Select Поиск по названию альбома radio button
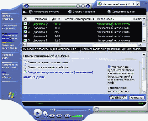 click(x=25, y=67)
